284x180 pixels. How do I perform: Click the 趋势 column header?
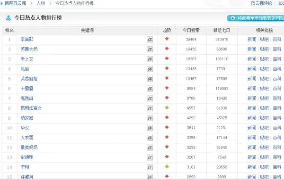pyautogui.click(x=167, y=30)
